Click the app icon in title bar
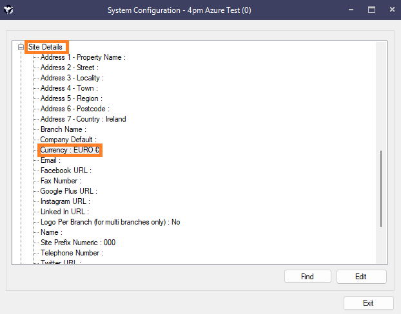 pyautogui.click(x=10, y=10)
